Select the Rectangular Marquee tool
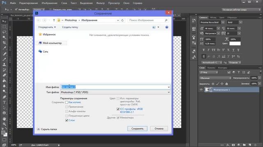 click(x=4, y=27)
